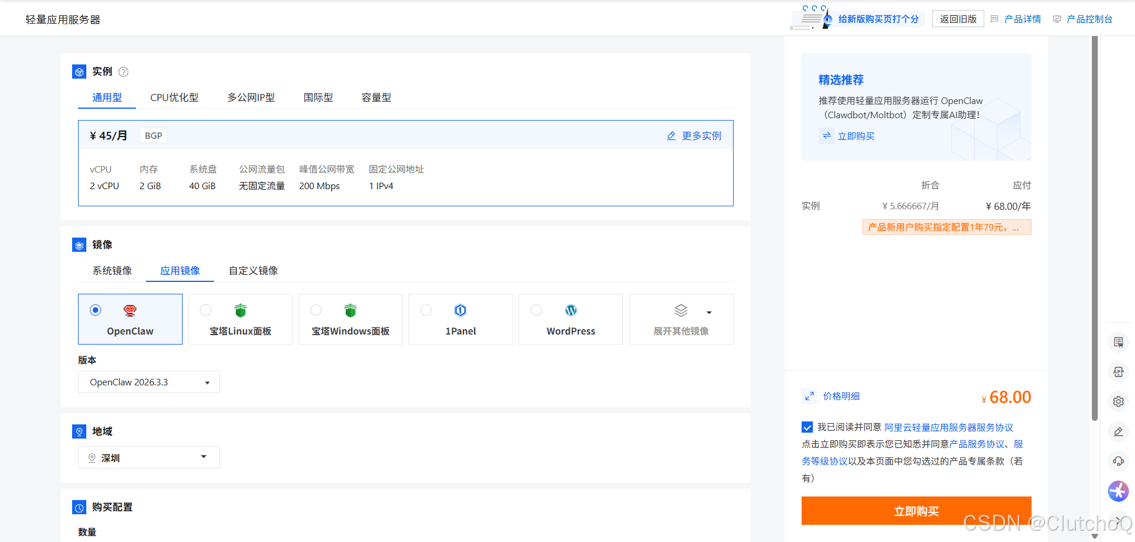
Task: Open the 价格明细 link
Action: pos(841,396)
